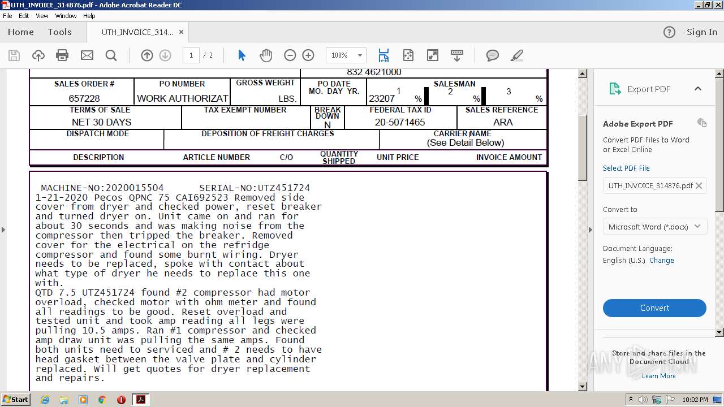Click the Select PDF File link

pyautogui.click(x=626, y=168)
